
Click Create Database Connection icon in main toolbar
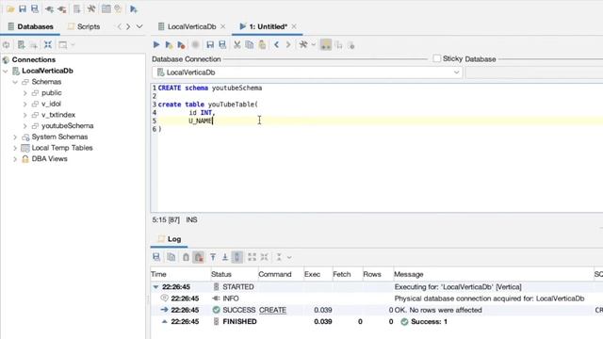click(x=77, y=8)
